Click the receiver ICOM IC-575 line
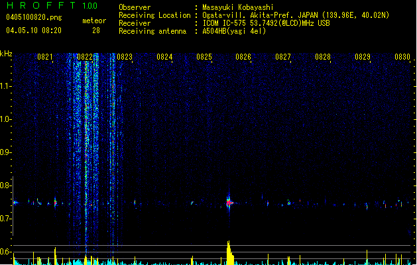 (x=267, y=23)
